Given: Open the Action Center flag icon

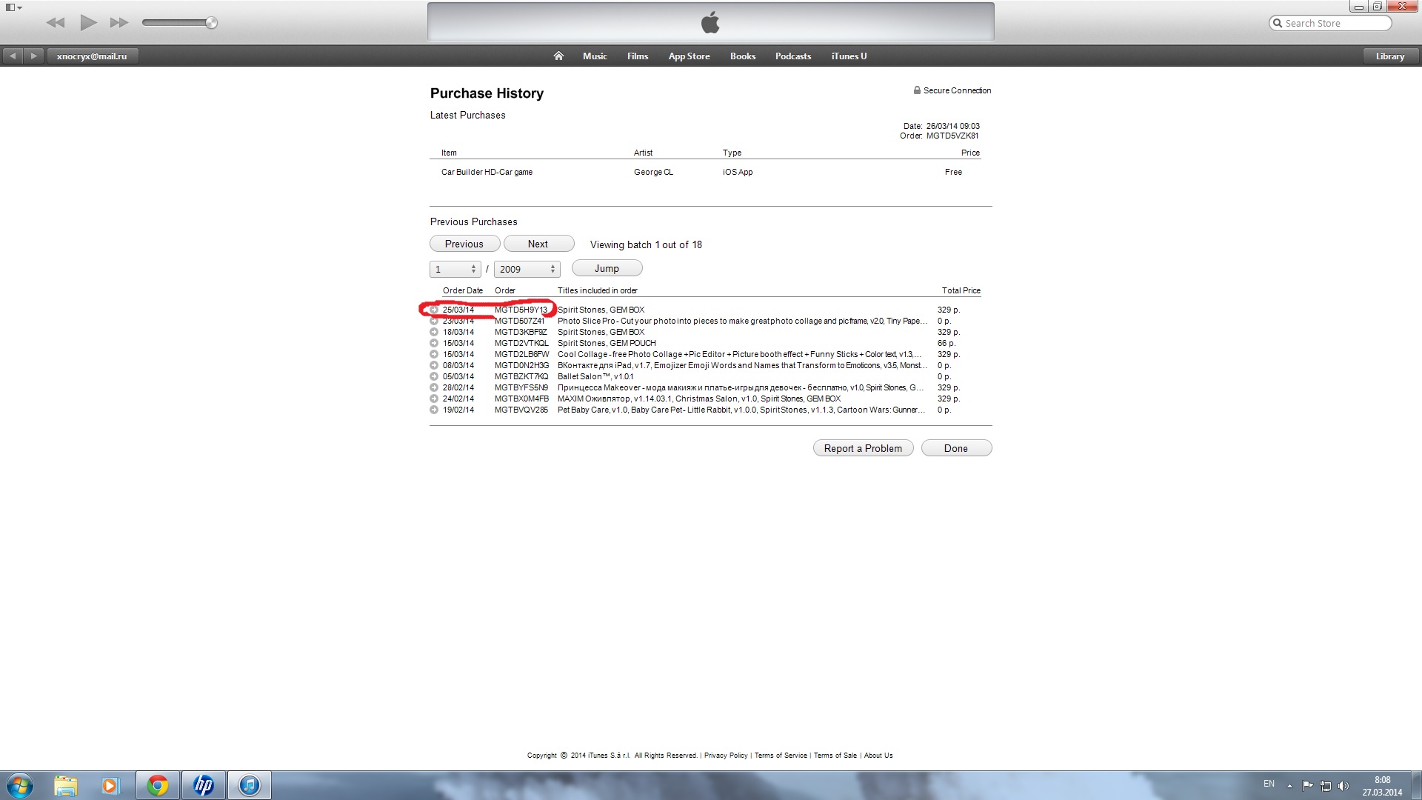Looking at the screenshot, I should tap(1308, 786).
